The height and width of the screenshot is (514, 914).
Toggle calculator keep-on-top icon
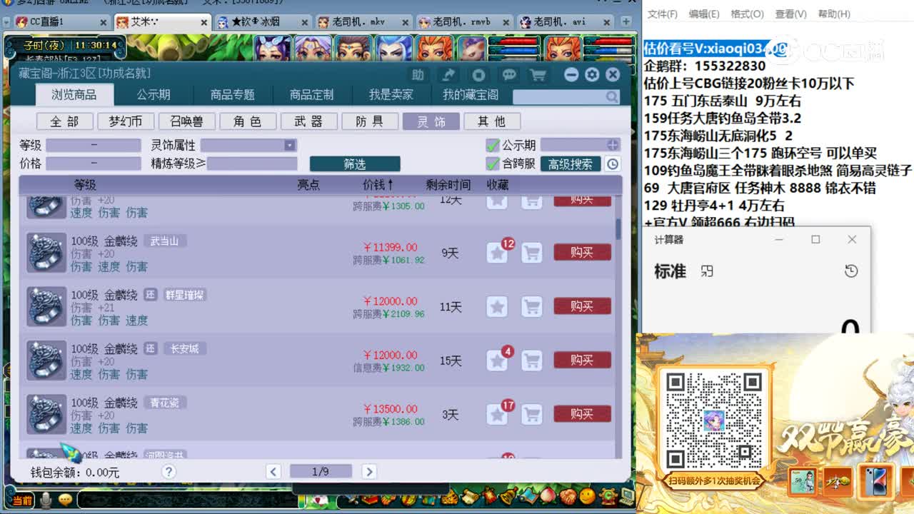(707, 271)
